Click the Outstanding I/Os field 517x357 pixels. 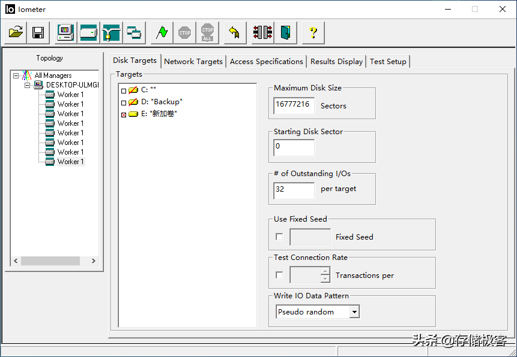tap(294, 190)
